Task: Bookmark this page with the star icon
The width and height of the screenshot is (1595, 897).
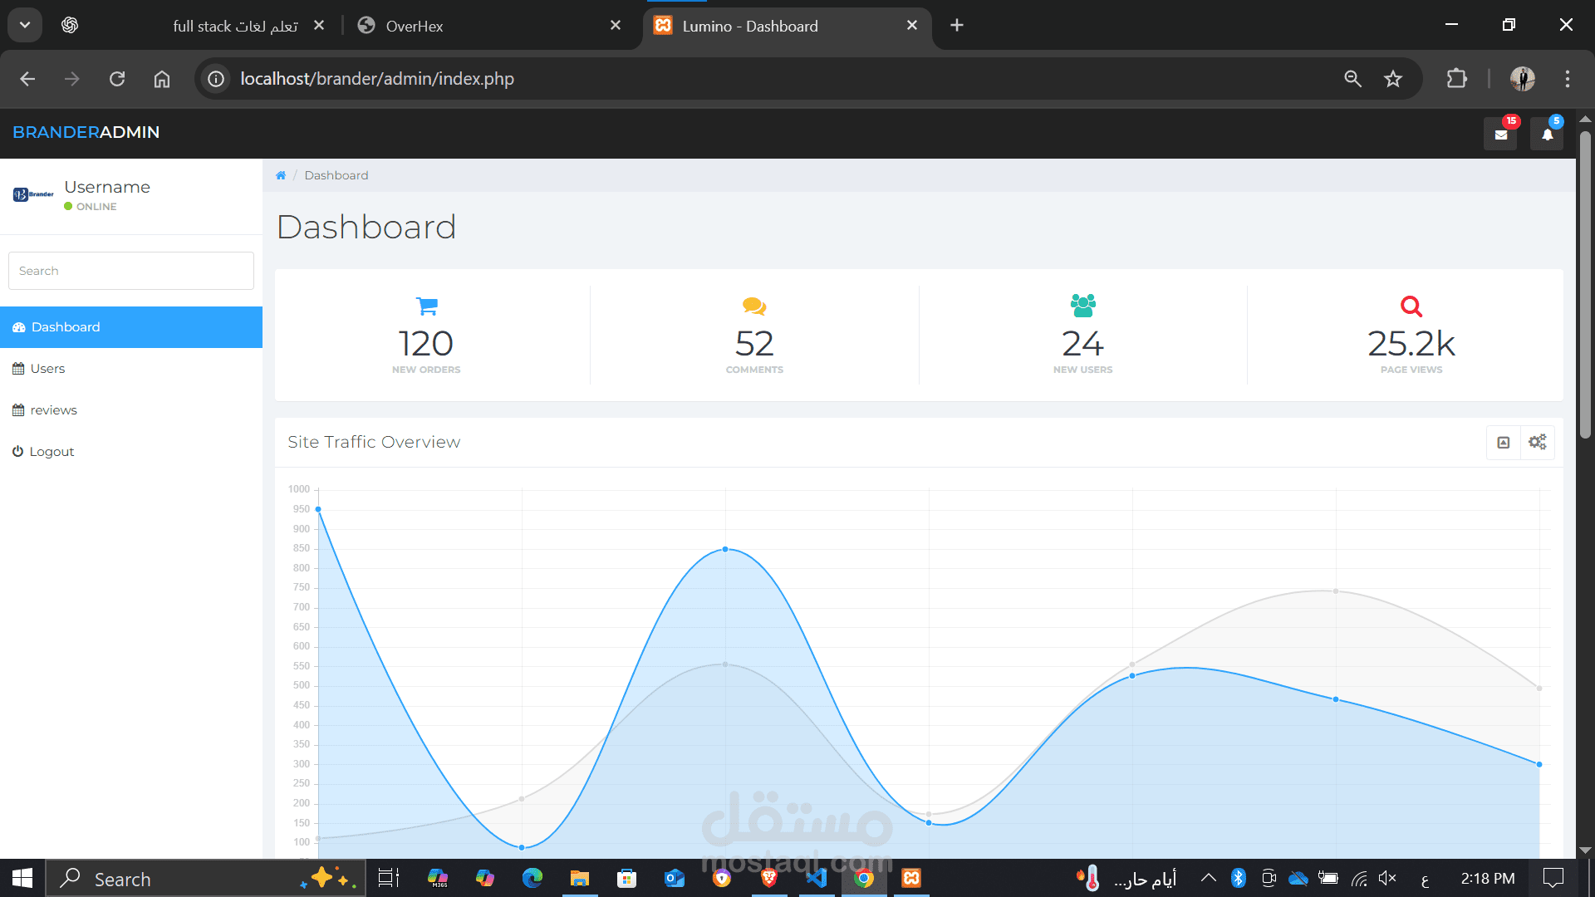Action: coord(1393,79)
